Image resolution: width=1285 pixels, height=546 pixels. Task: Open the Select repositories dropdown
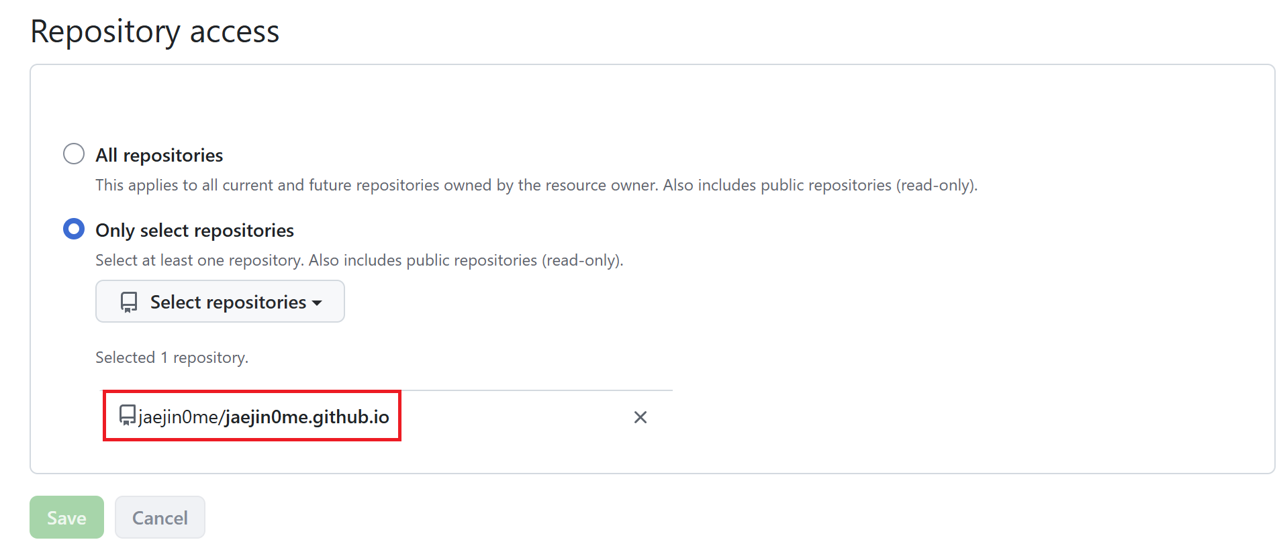220,301
